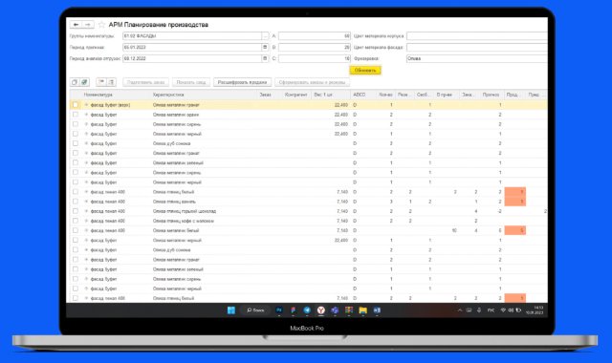The width and height of the screenshot is (612, 363).
Task: Click the Подготовить заказ button
Action: 146,82
